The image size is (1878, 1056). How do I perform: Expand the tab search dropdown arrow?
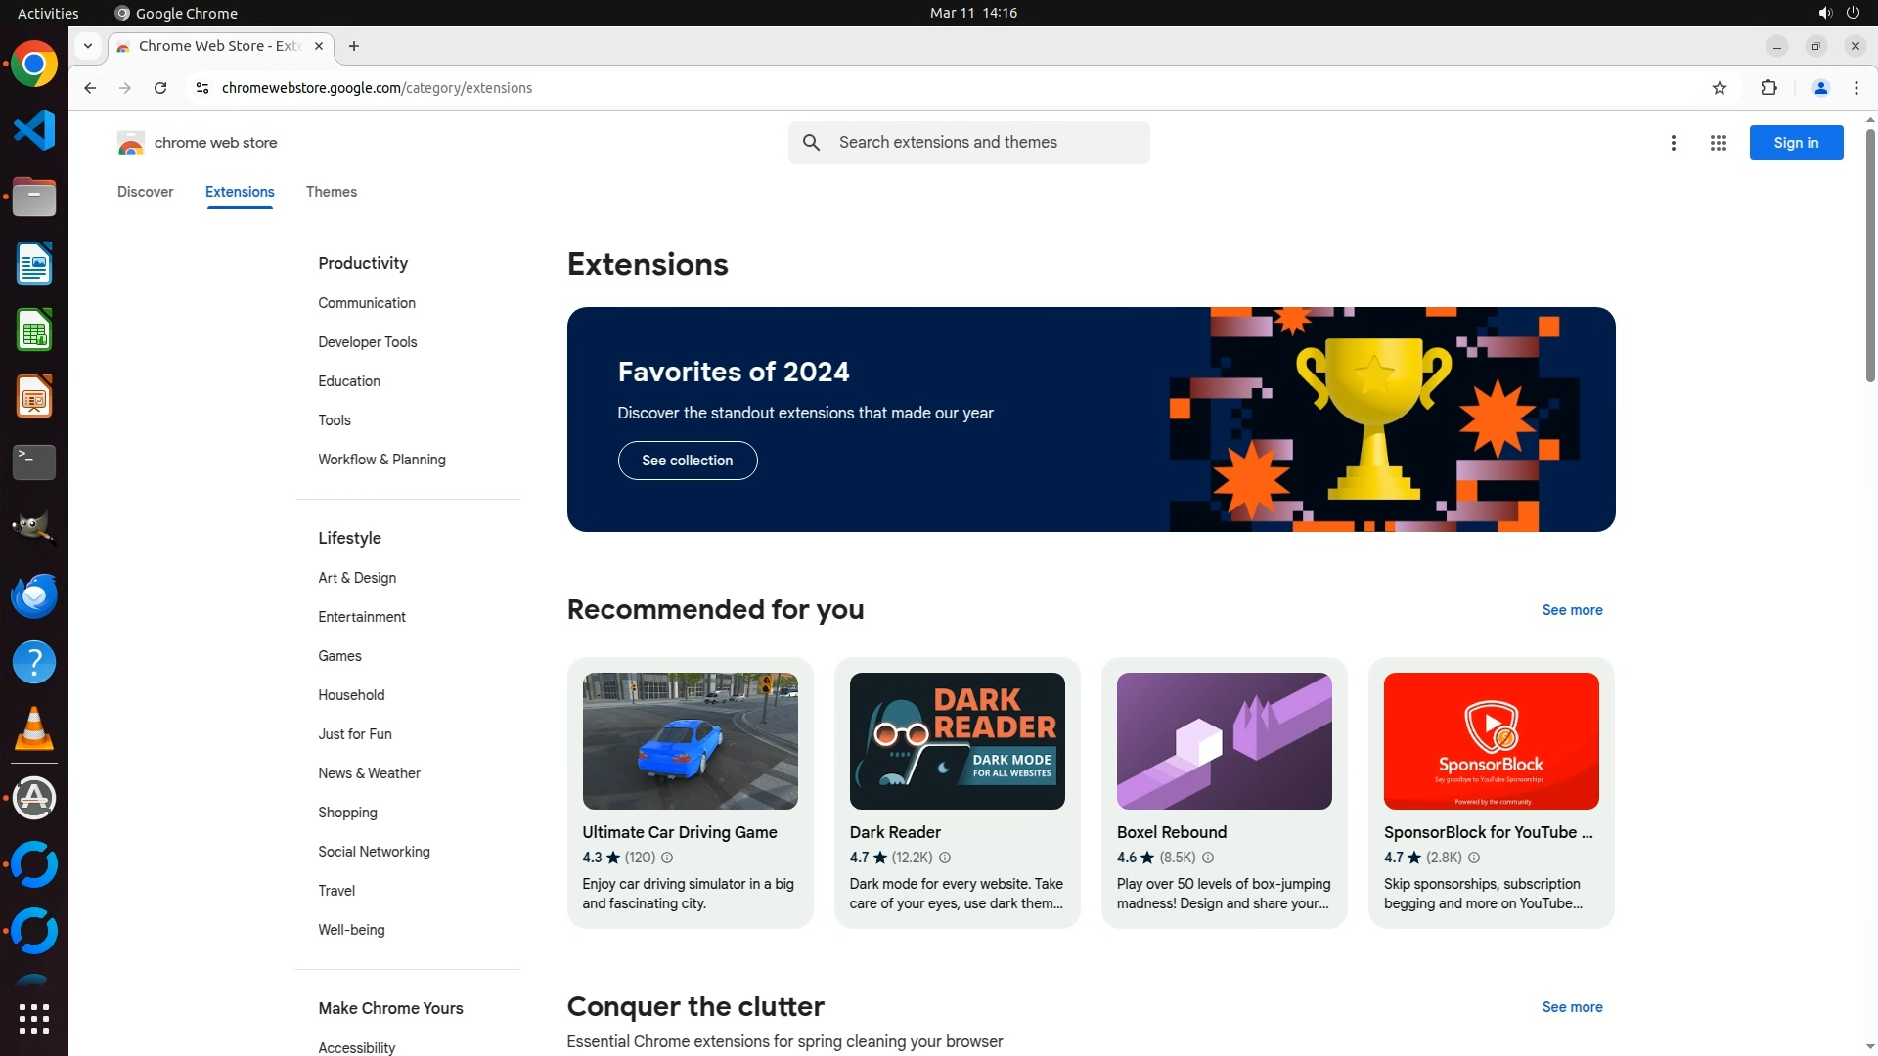[x=88, y=46]
